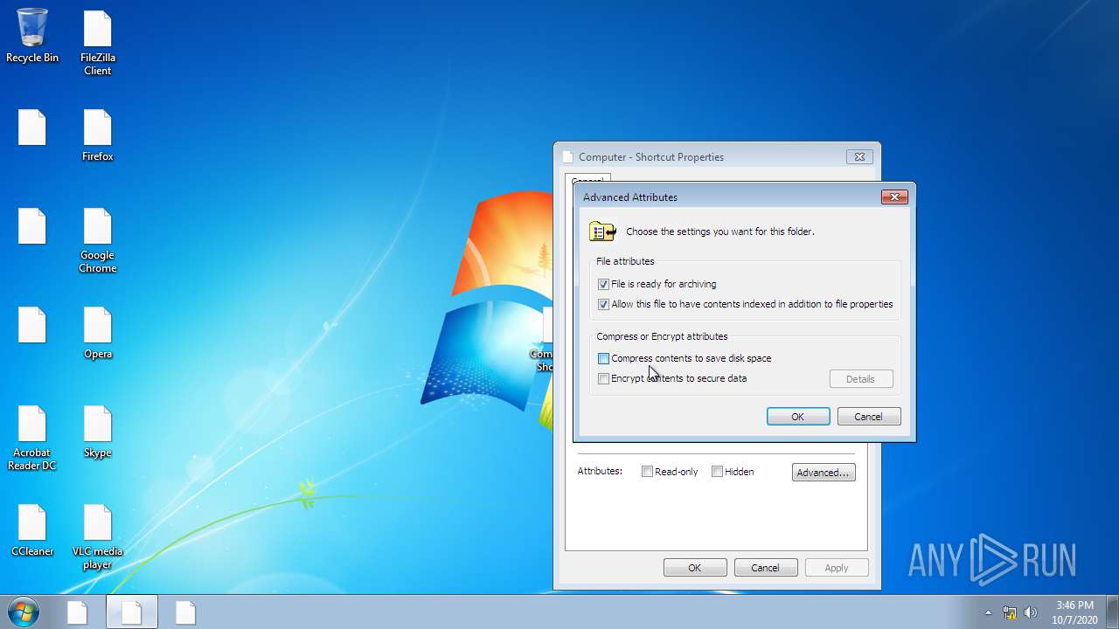Click Apply in Shortcut Properties window
The height and width of the screenshot is (629, 1119).
pyautogui.click(x=837, y=568)
